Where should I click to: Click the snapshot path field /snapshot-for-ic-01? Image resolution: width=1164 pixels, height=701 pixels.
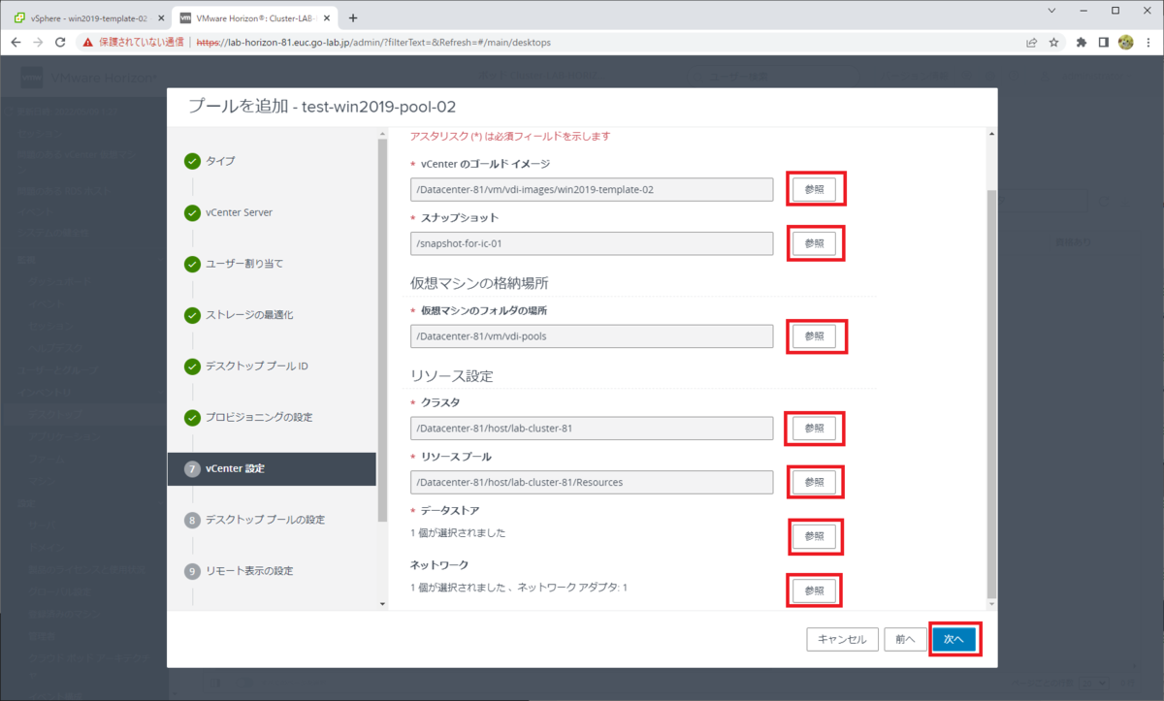click(592, 243)
